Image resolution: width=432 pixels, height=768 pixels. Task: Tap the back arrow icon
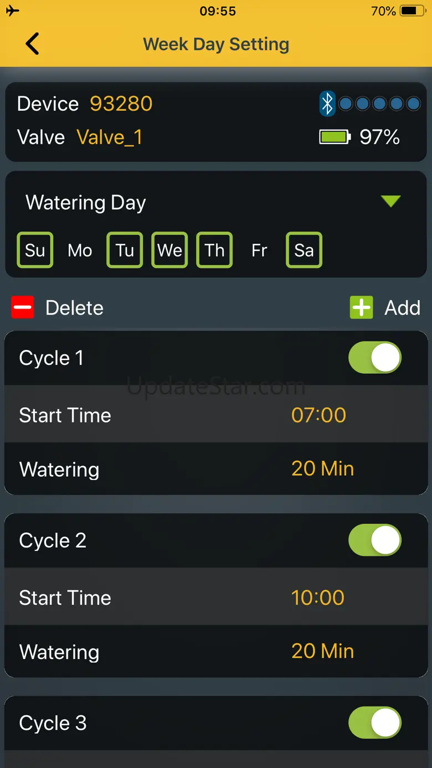click(x=33, y=44)
